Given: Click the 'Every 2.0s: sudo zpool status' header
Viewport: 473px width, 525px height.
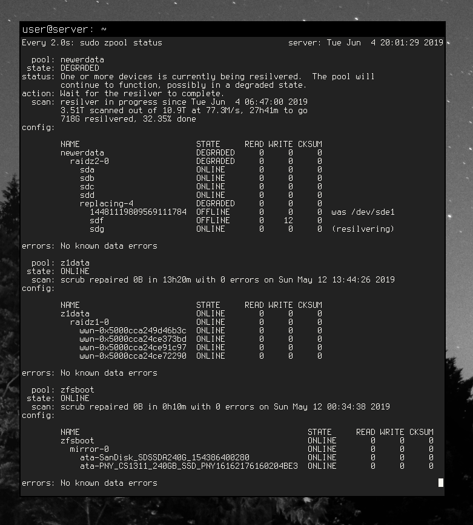Looking at the screenshot, I should pyautogui.click(x=92, y=42).
